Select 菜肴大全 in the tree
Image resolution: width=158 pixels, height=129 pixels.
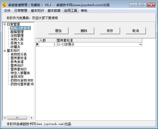(17, 43)
